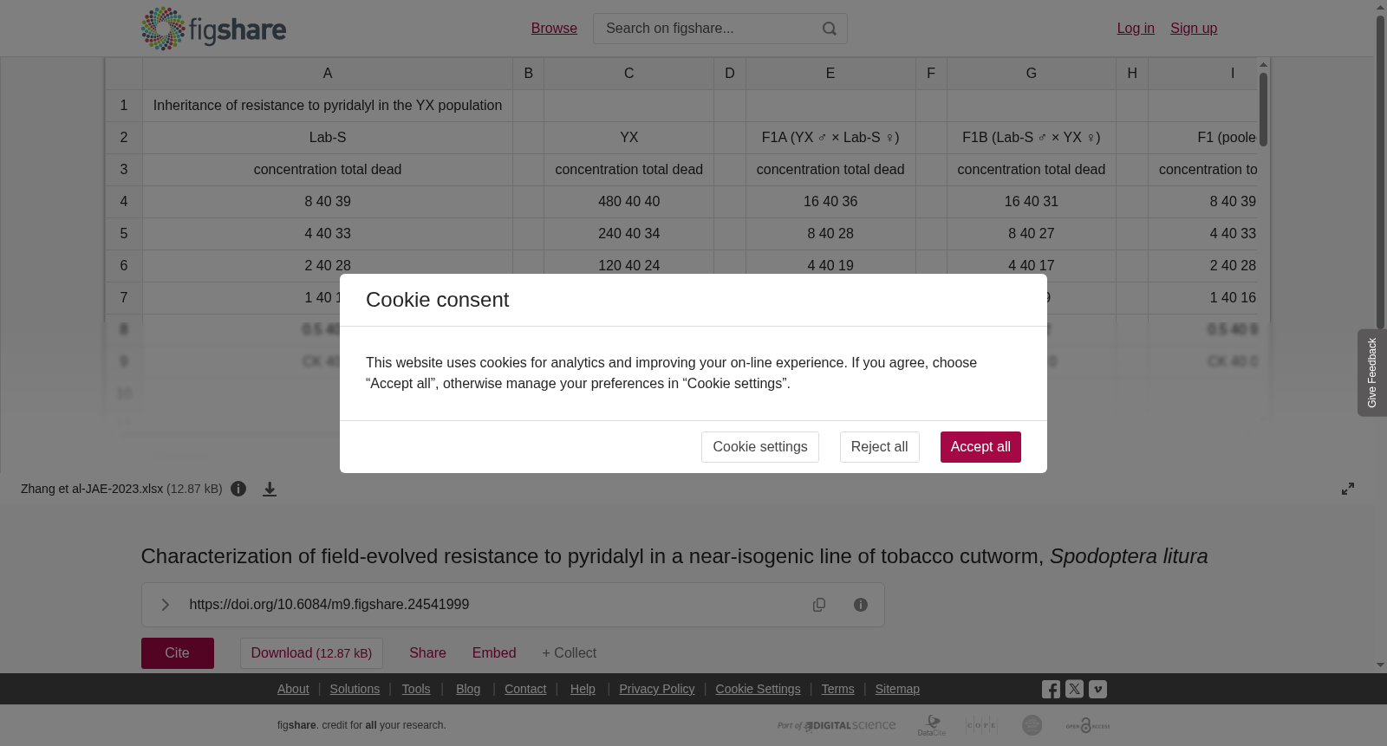Viewport: 1387px width, 746px height.
Task: Open the Browse link
Action: point(554,29)
